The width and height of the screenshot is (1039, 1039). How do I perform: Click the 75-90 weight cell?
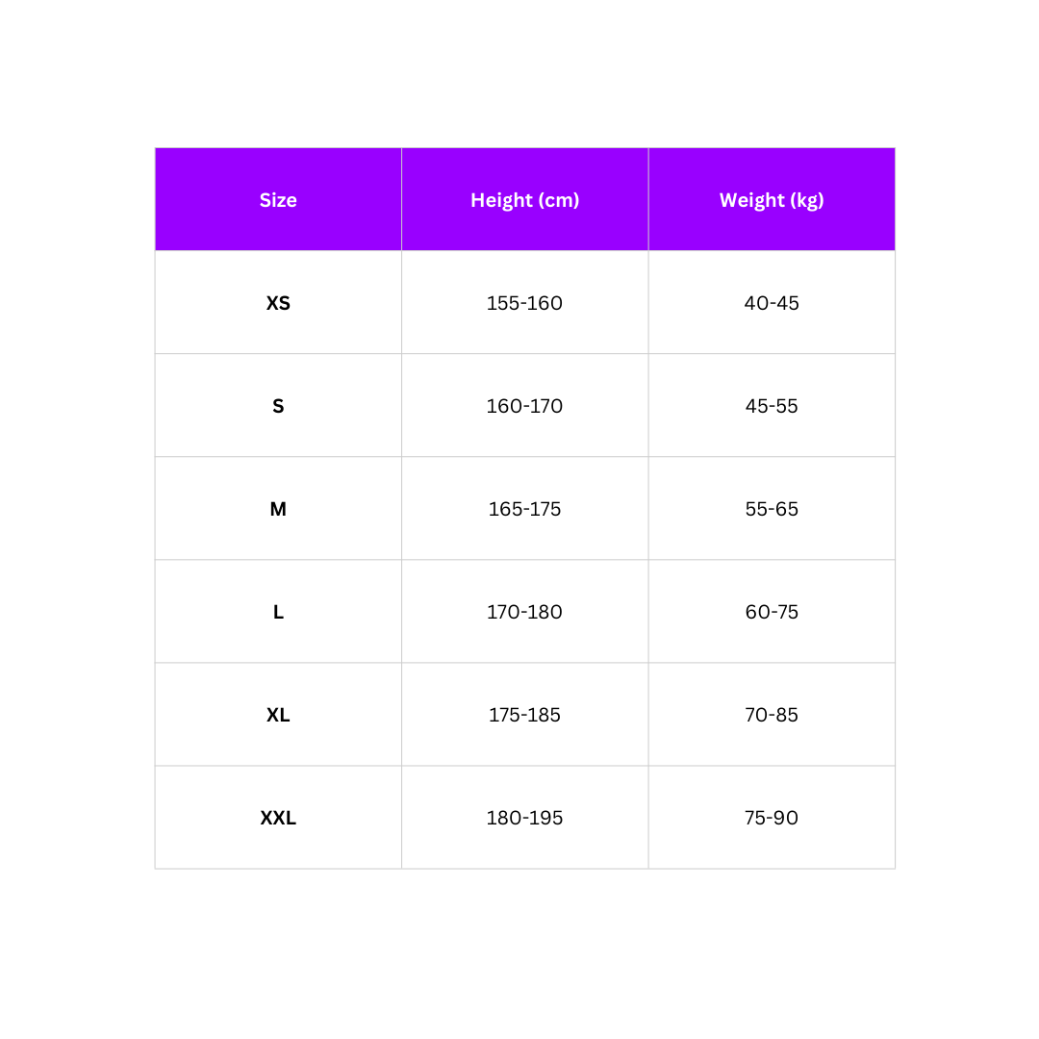[772, 818]
